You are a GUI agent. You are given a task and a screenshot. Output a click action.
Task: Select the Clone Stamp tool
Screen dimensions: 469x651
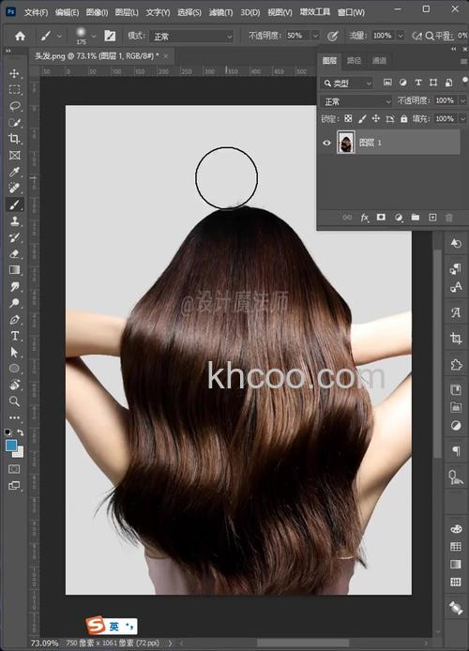(14, 220)
